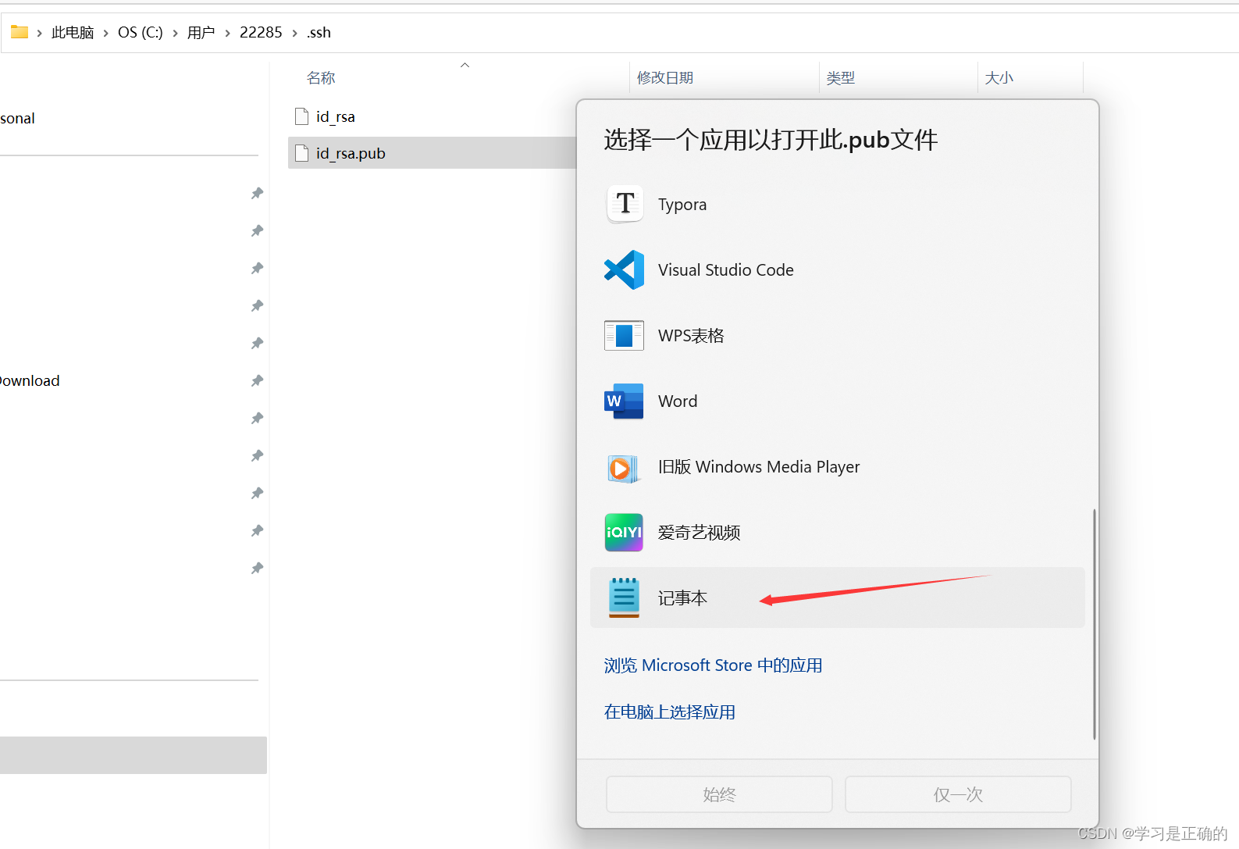Open 在电脑上选择应用 link
This screenshot has width=1239, height=849.
click(x=669, y=712)
